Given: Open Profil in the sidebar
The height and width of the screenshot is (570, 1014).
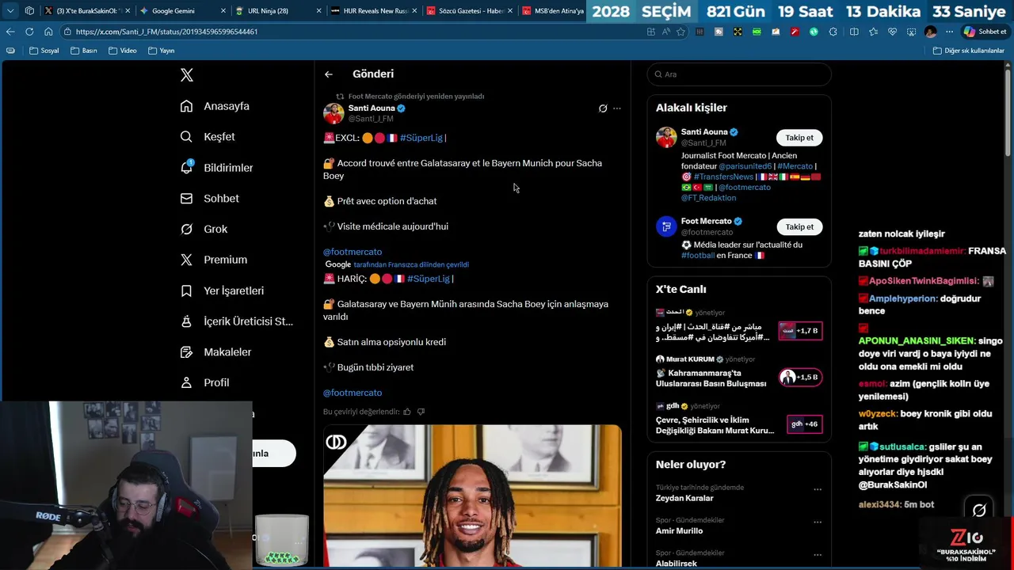Looking at the screenshot, I should 204,382.
